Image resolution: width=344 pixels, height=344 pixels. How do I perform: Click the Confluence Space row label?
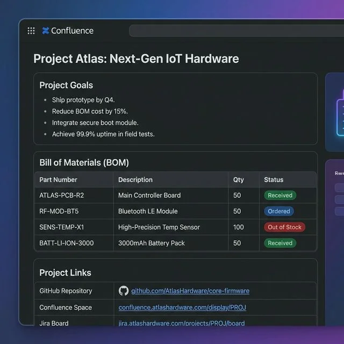[66, 307]
